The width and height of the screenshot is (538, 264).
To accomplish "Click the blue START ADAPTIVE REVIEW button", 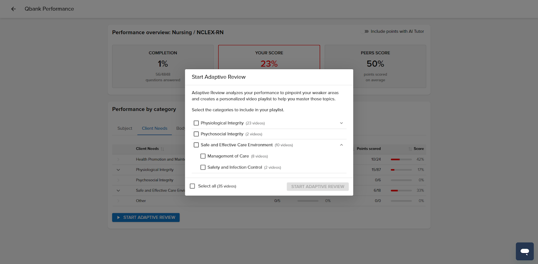I will tap(146, 217).
